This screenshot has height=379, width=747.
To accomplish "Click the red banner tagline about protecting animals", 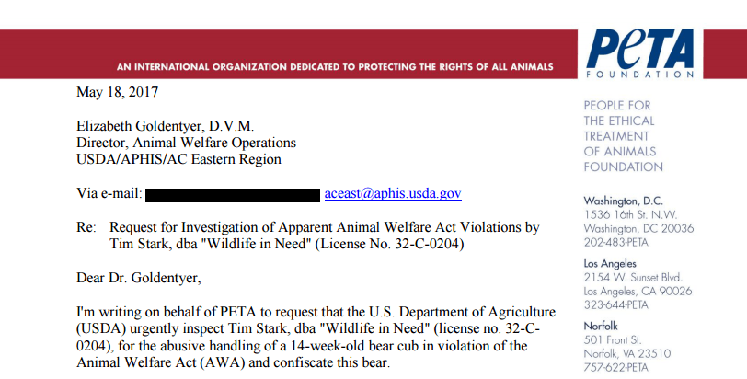I will coord(335,67).
